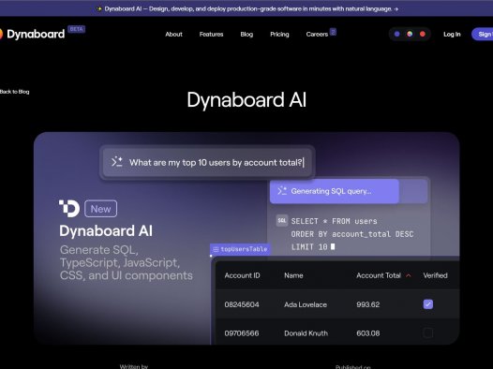Click the name Donald Knuth
The width and height of the screenshot is (493, 369).
click(x=306, y=333)
